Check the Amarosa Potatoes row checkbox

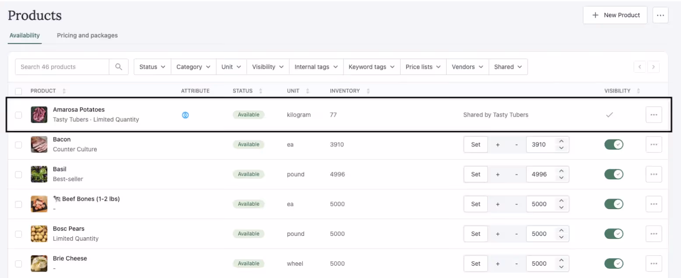tap(18, 115)
